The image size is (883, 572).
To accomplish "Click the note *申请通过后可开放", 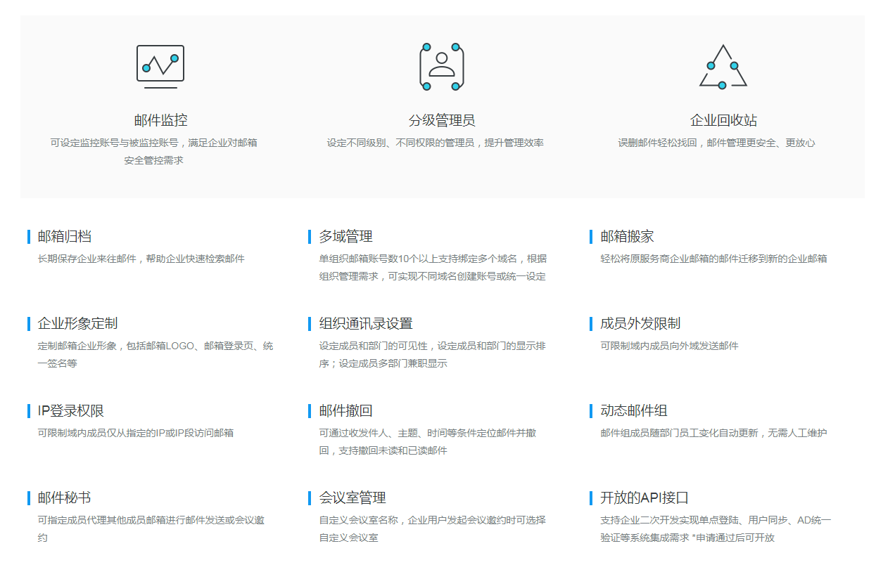I will tap(732, 538).
